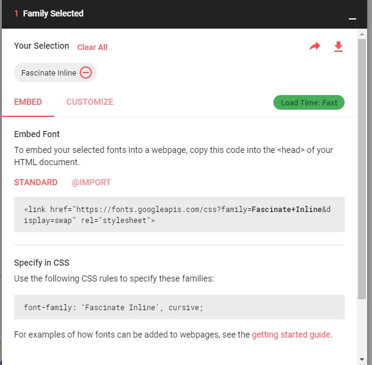Click the vertical scrollbar thumb

(x=362, y=169)
